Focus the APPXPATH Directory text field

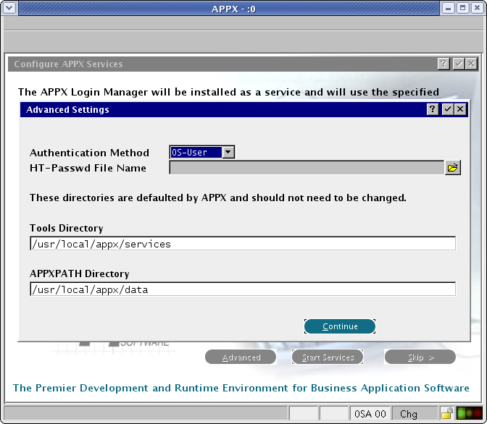pyautogui.click(x=242, y=289)
